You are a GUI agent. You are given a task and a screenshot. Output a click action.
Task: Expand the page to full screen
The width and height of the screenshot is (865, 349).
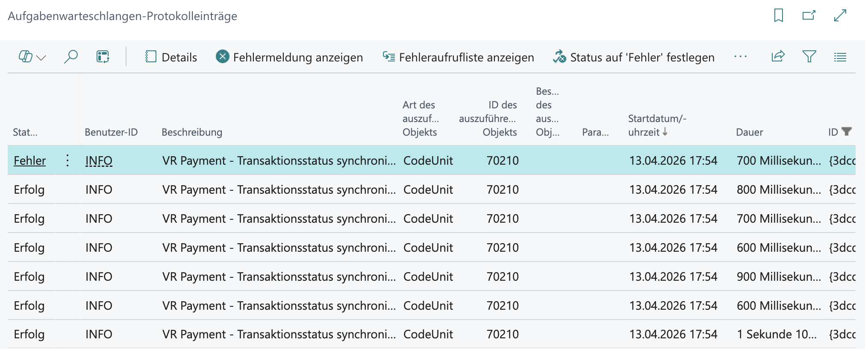840,16
